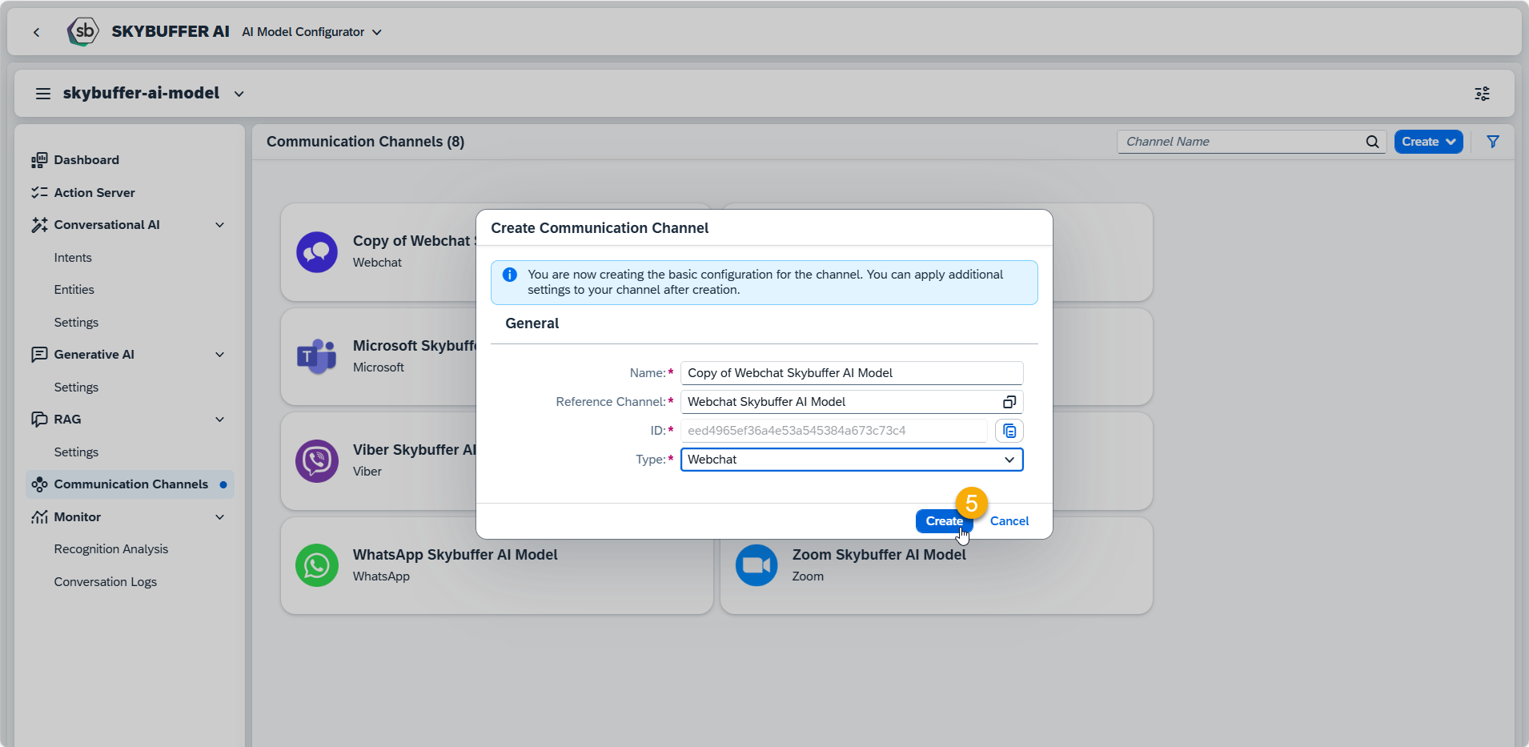This screenshot has width=1529, height=747.
Task: Open the settings sliders icon at top right
Action: click(1483, 94)
